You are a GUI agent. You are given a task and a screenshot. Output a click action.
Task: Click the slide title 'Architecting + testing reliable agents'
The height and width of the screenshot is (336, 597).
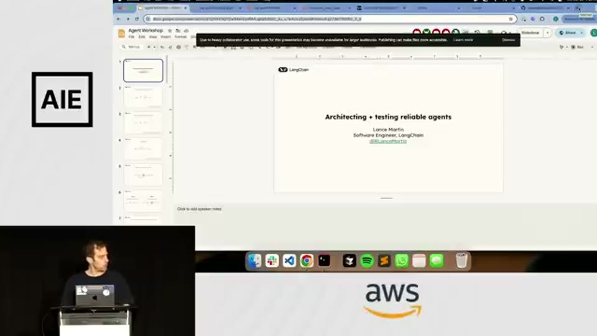(x=388, y=117)
